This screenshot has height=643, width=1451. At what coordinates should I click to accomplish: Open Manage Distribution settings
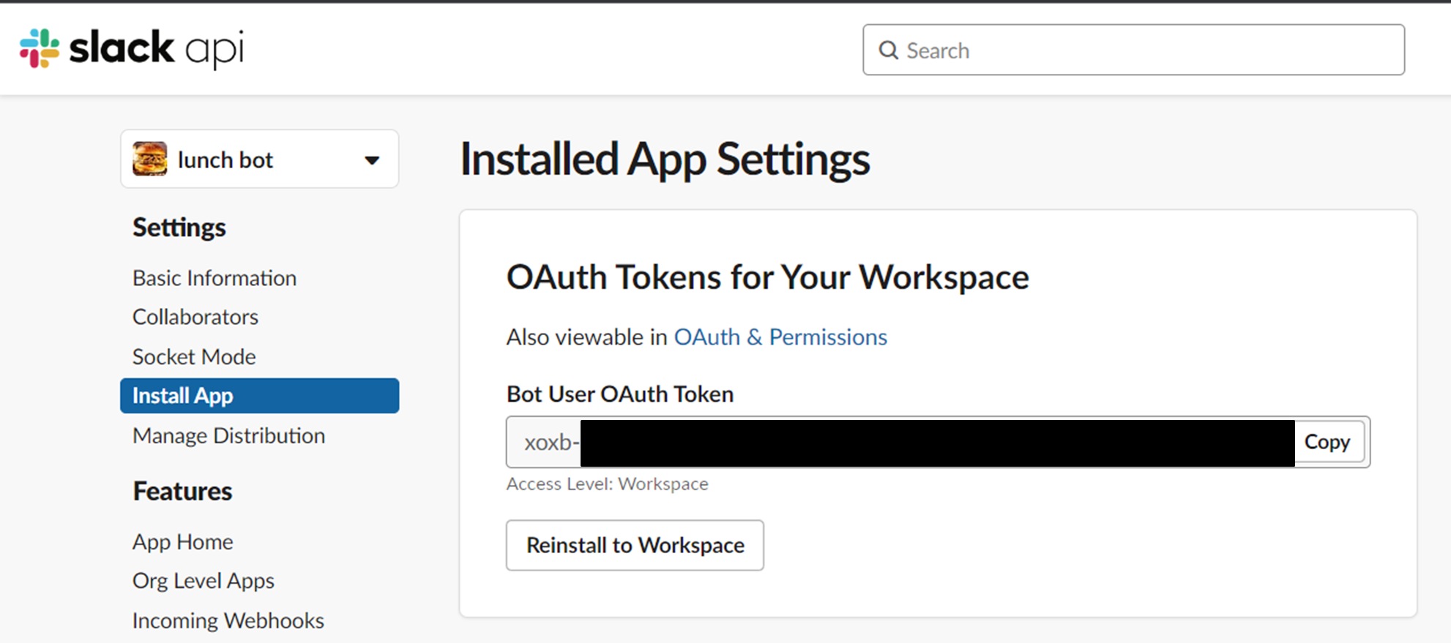click(x=228, y=435)
